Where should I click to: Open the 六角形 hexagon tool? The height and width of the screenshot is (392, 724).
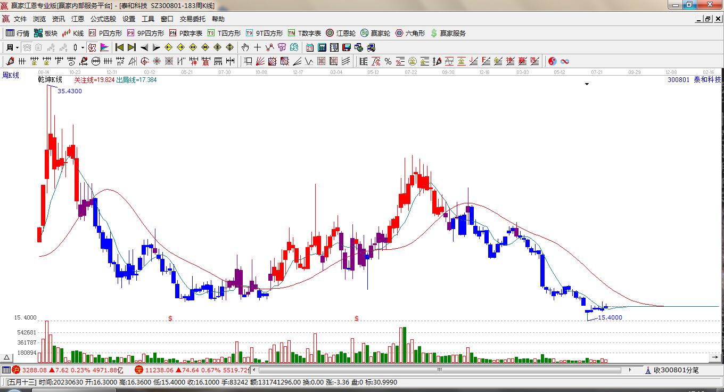410,33
